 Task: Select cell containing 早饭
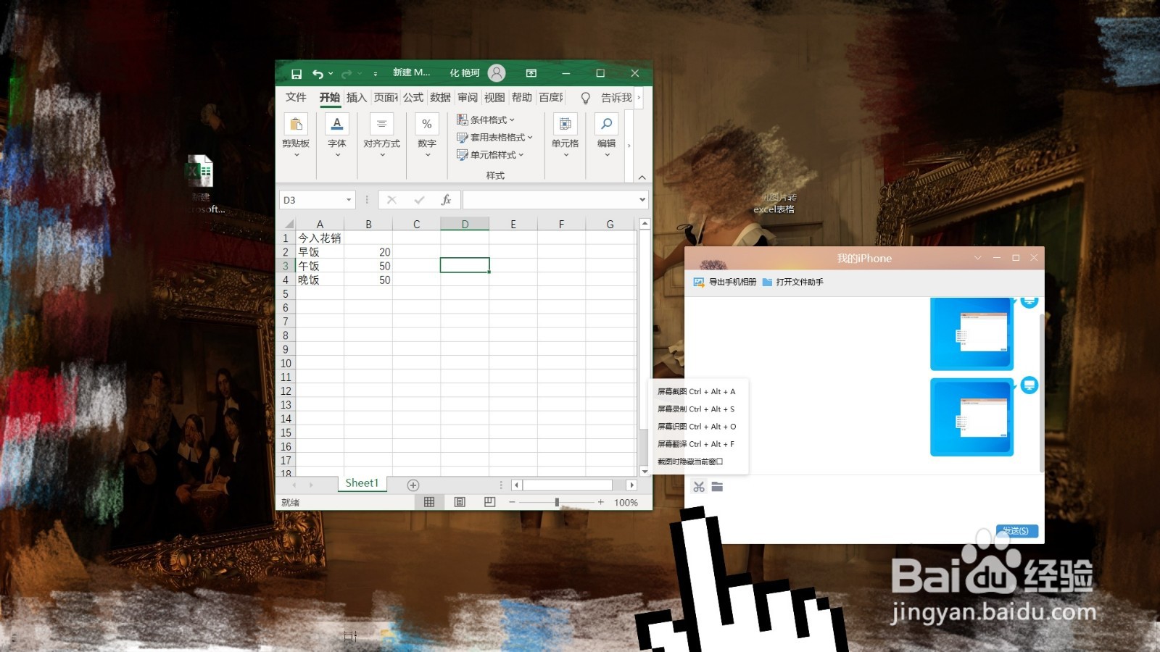320,252
